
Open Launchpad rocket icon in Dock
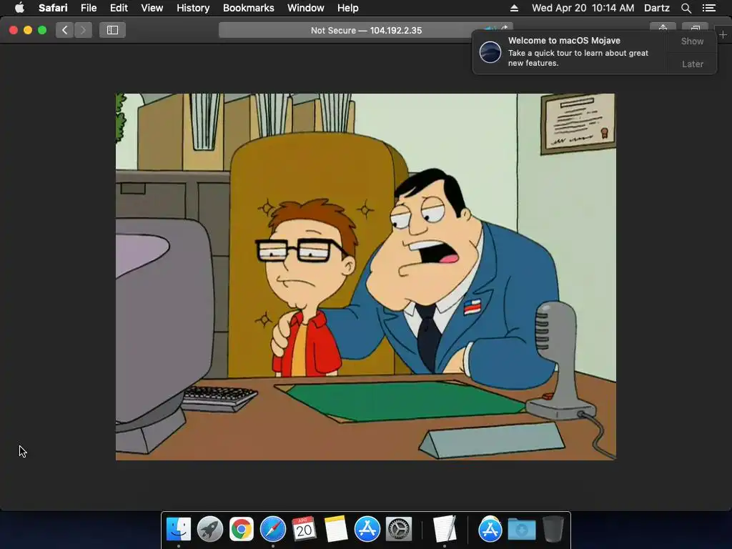pos(209,529)
